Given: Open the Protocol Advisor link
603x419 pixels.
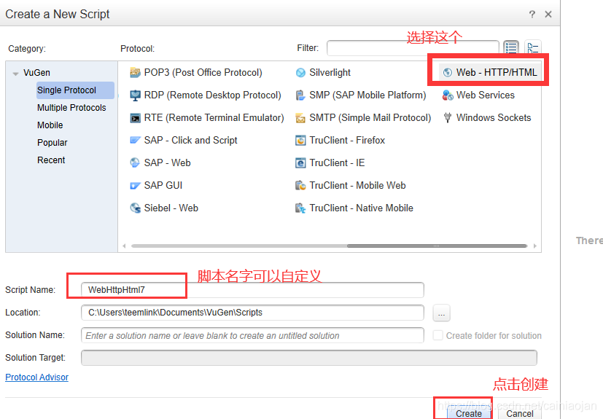Looking at the screenshot, I should click(x=37, y=377).
